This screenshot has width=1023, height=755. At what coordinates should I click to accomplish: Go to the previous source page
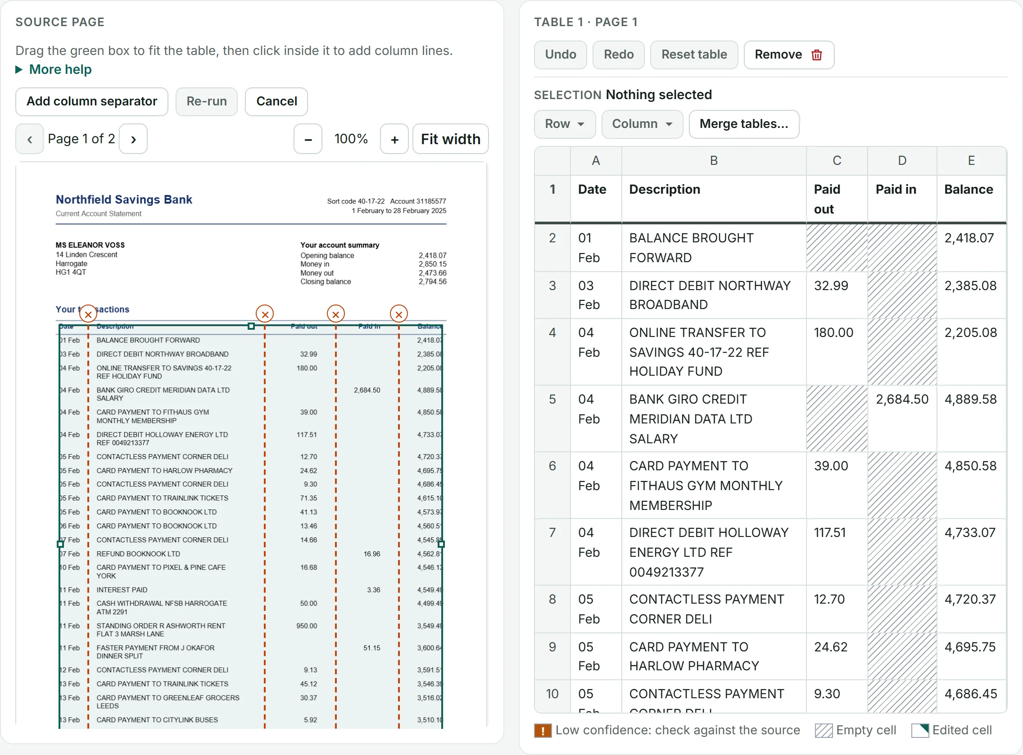(30, 139)
